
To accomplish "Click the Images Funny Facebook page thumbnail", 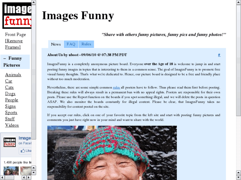I will coord(10,142).
